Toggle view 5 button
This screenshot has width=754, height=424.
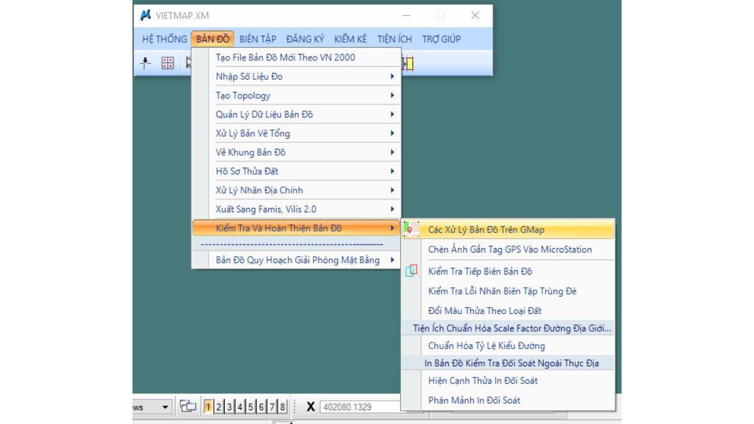coord(251,407)
